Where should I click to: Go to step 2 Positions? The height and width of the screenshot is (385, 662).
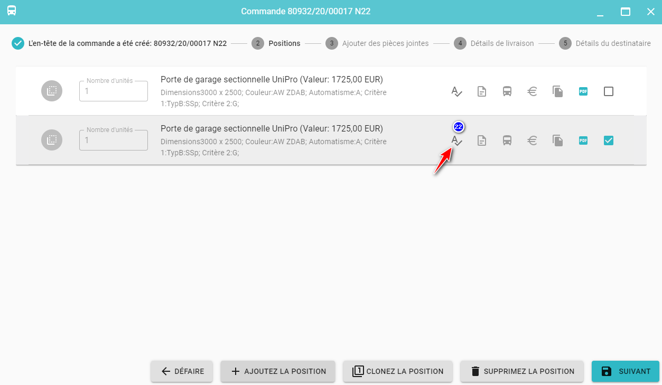[x=276, y=43]
